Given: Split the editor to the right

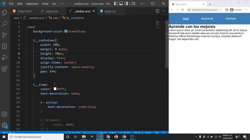Looking at the screenshot, I should click(157, 11).
